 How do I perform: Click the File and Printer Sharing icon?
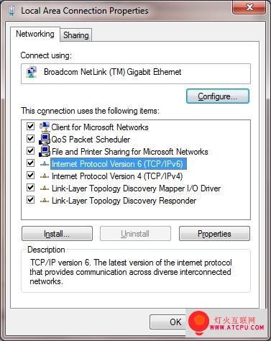[x=45, y=151]
